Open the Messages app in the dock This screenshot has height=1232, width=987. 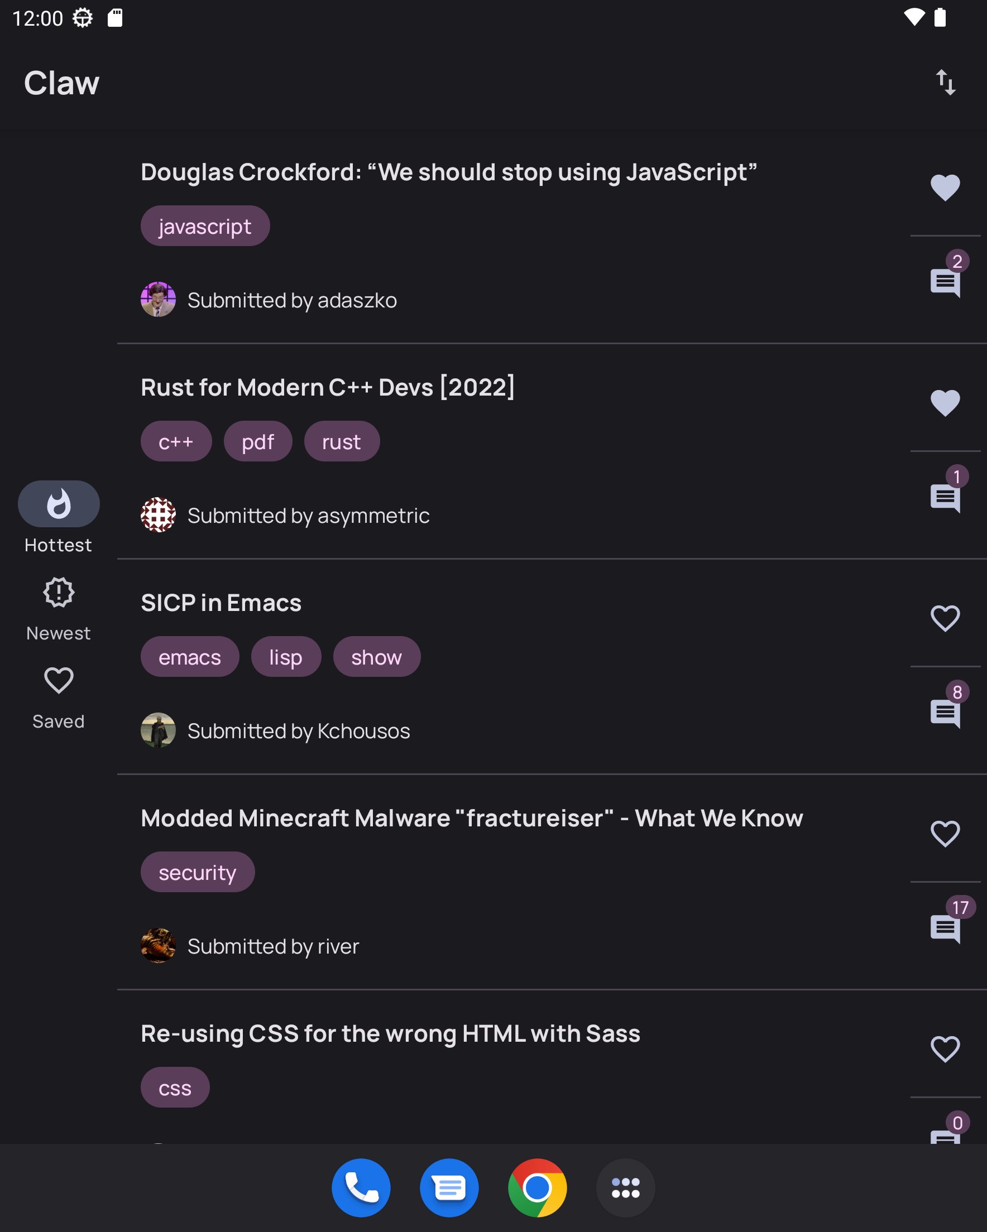point(449,1187)
